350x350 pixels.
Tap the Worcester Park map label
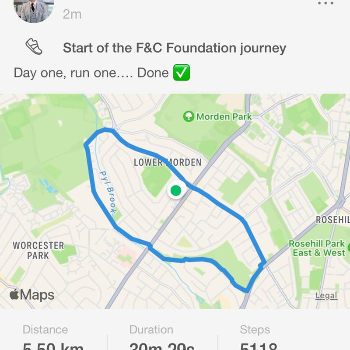[38, 250]
